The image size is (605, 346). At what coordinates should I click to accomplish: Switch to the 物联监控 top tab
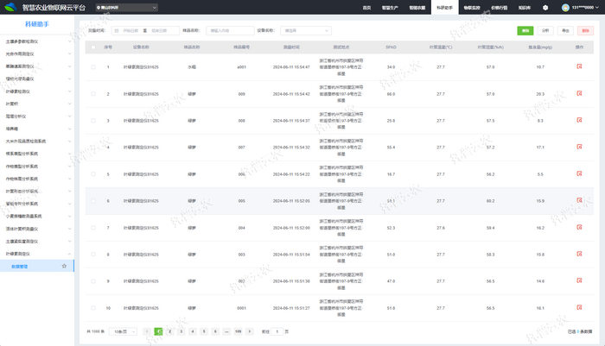471,8
